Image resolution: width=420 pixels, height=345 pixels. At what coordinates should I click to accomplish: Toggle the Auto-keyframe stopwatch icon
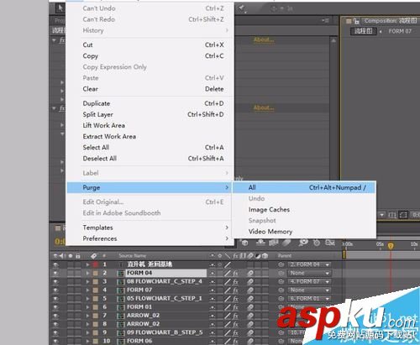(317, 243)
